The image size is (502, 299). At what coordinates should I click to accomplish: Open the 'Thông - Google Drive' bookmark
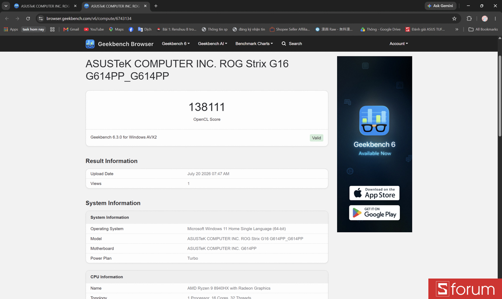click(380, 29)
